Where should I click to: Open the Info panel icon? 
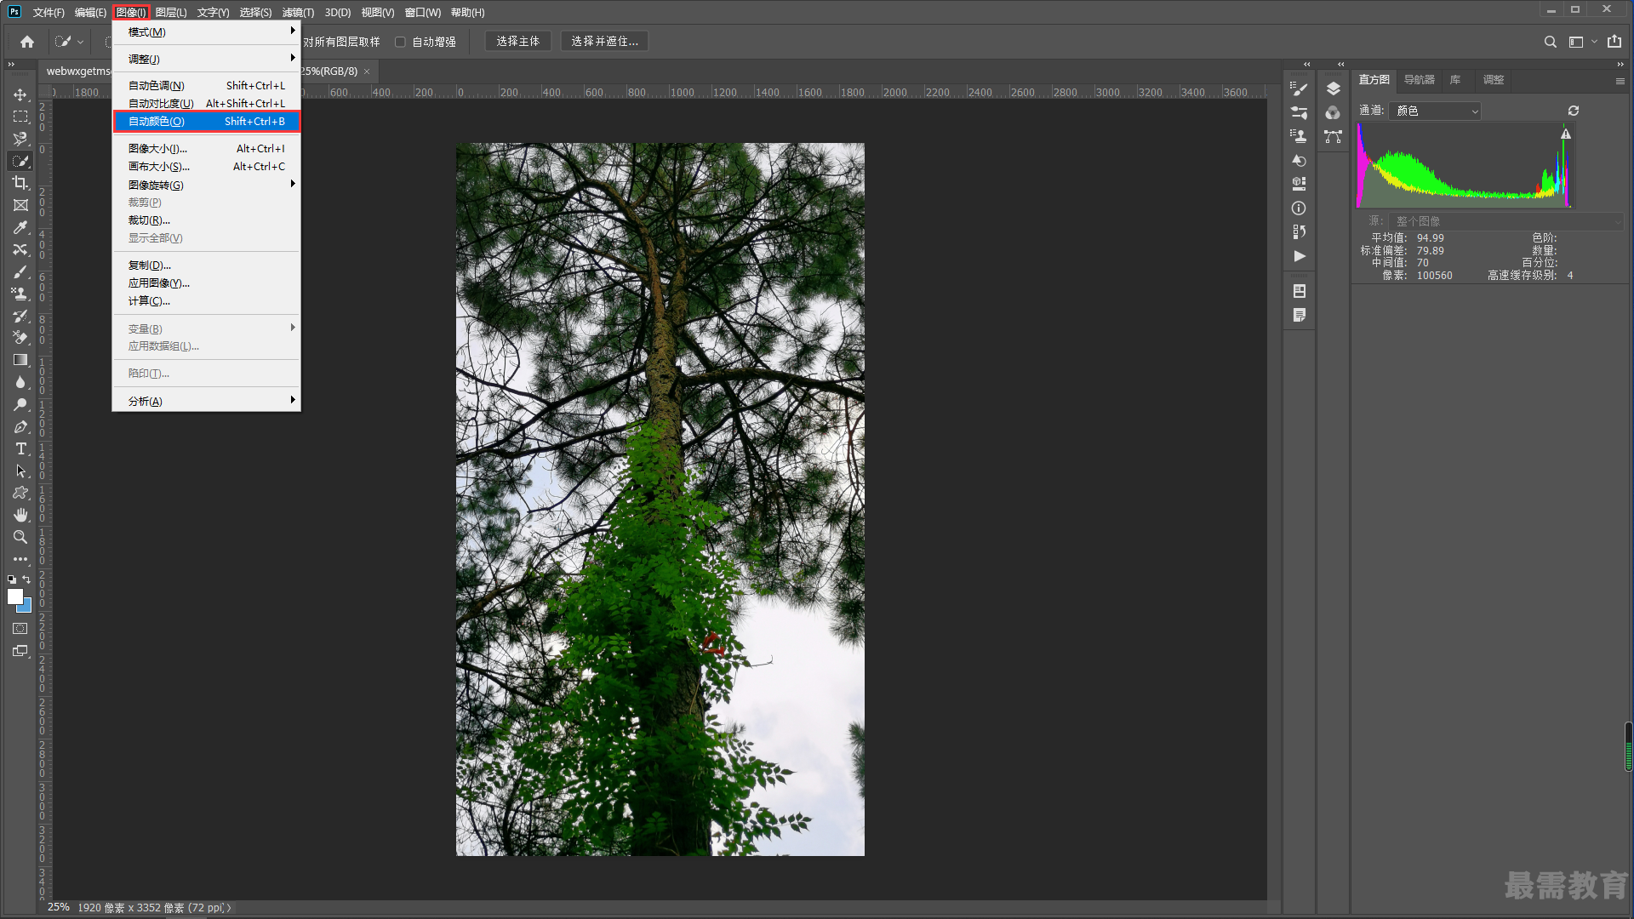coord(1299,208)
